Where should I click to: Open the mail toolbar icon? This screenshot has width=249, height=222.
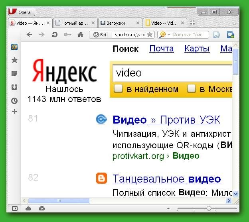click(x=230, y=35)
